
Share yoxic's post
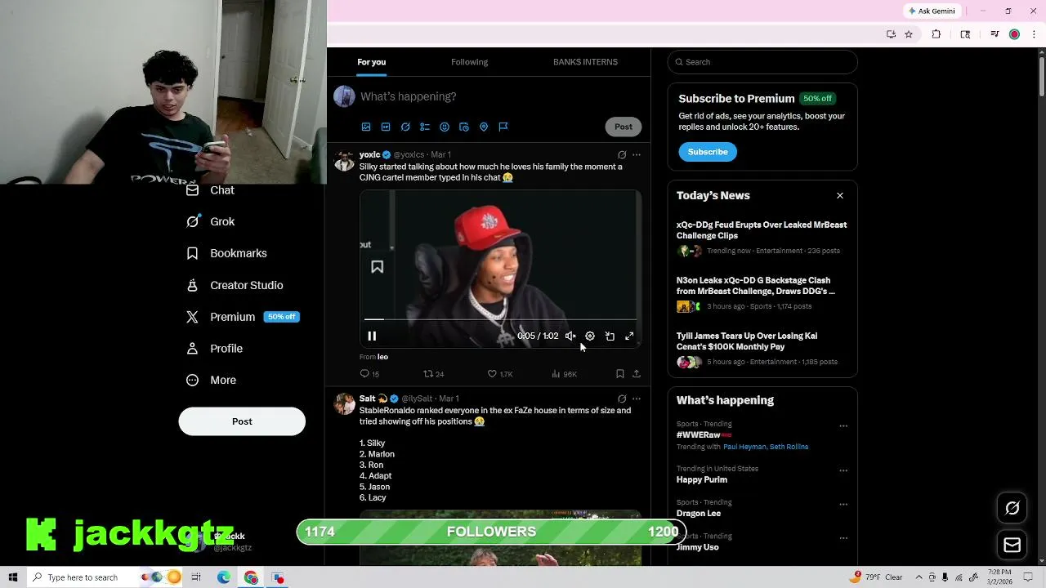click(x=637, y=374)
